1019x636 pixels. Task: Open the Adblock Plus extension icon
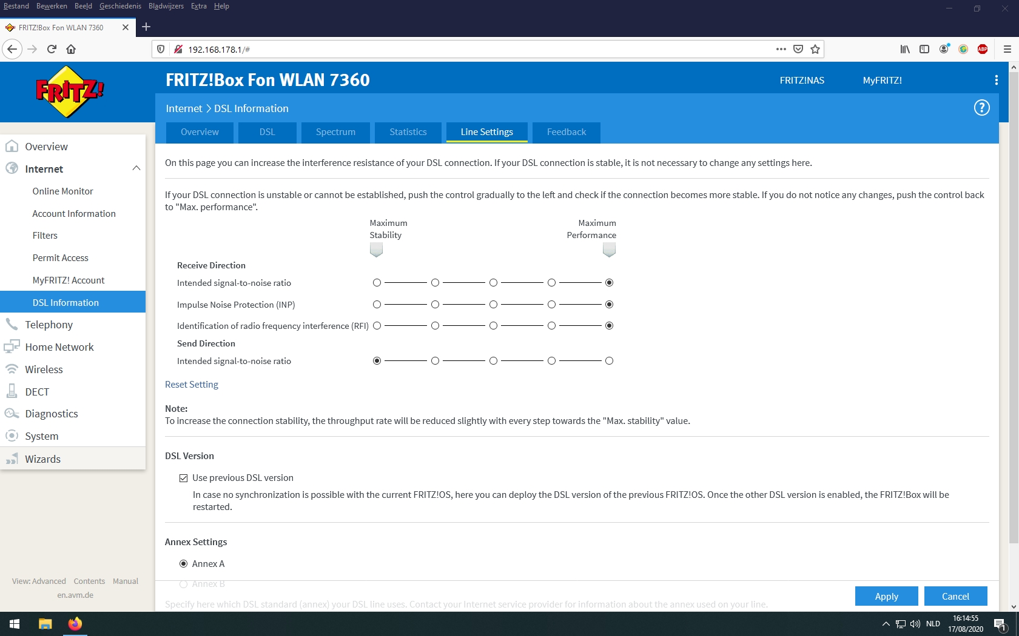point(983,49)
